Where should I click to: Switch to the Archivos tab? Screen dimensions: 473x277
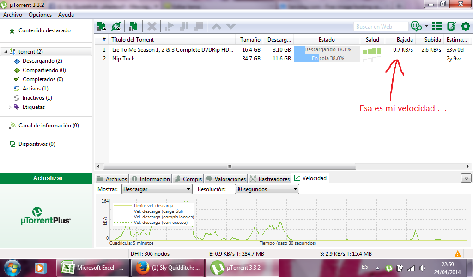tap(112, 179)
